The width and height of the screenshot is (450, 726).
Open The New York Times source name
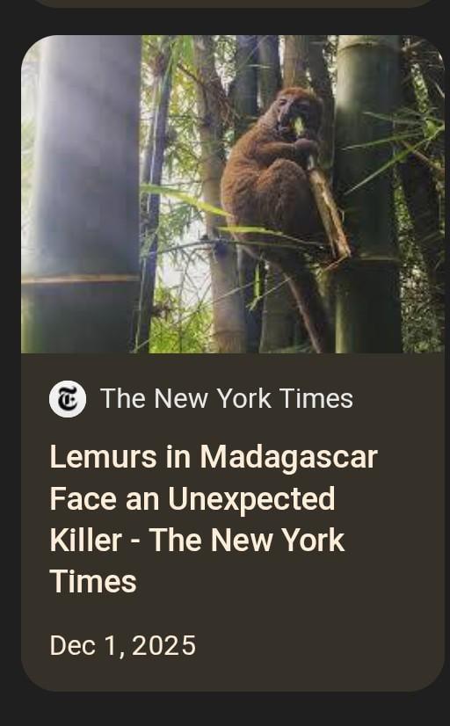point(227,399)
